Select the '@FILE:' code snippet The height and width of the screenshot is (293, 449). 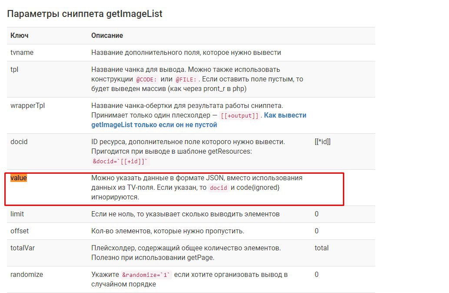coord(186,79)
